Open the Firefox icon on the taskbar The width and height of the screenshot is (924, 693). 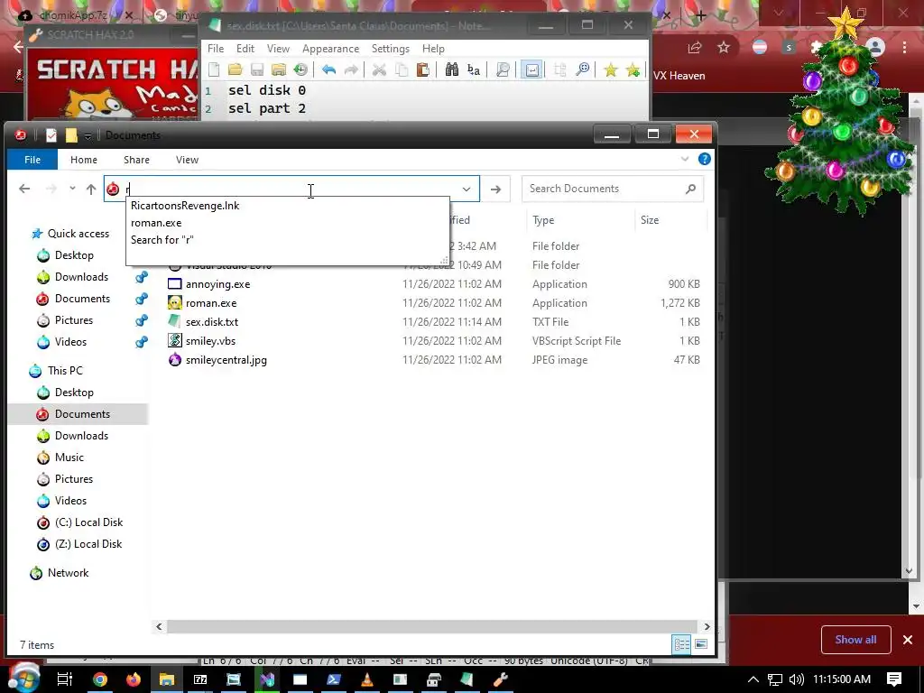pyautogui.click(x=134, y=679)
